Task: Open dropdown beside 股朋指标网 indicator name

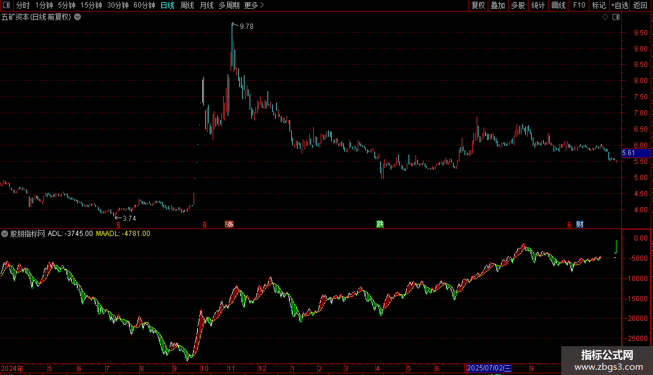Action: pos(5,234)
